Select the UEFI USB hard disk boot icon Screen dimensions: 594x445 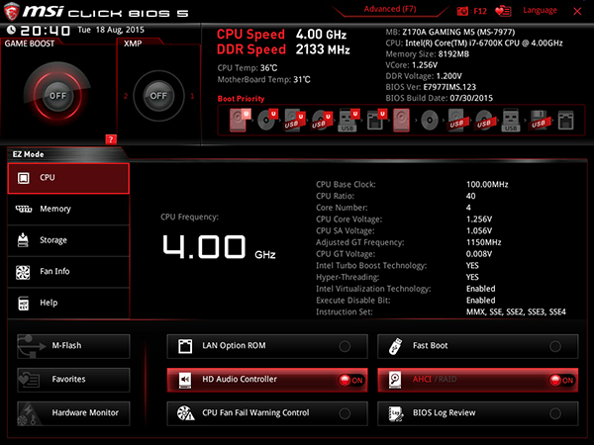[x=294, y=120]
